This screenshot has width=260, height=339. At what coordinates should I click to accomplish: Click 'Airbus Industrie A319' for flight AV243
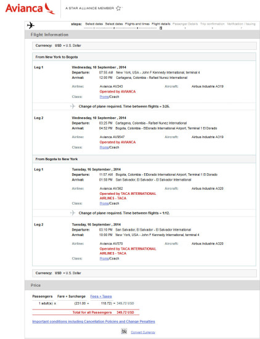208,86
